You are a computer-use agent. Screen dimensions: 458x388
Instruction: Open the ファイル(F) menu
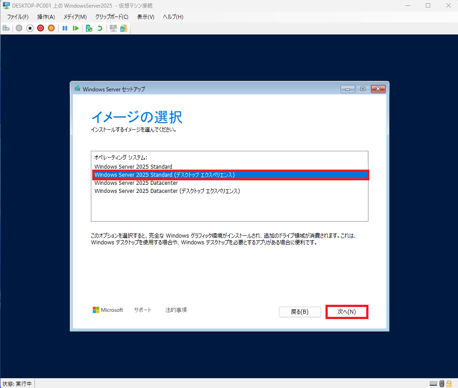click(x=18, y=17)
